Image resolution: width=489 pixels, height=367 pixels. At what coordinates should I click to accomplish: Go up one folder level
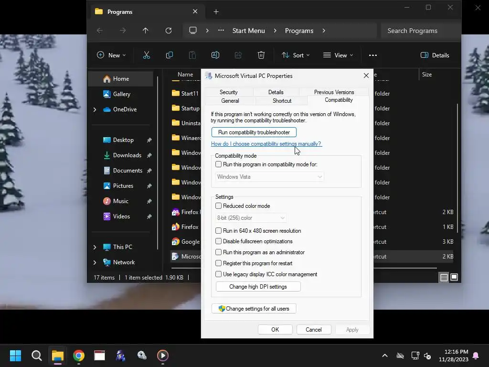click(x=145, y=31)
